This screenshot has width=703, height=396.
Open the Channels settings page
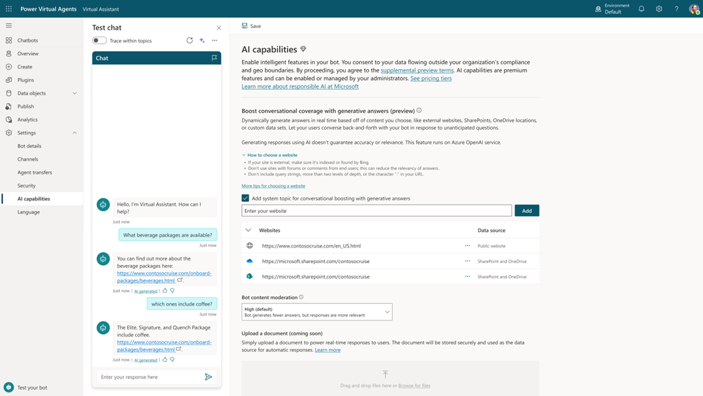click(x=29, y=159)
